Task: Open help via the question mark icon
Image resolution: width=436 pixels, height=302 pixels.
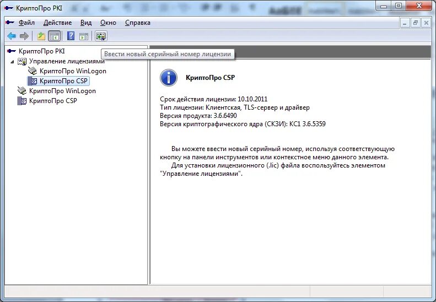Action: [x=71, y=36]
